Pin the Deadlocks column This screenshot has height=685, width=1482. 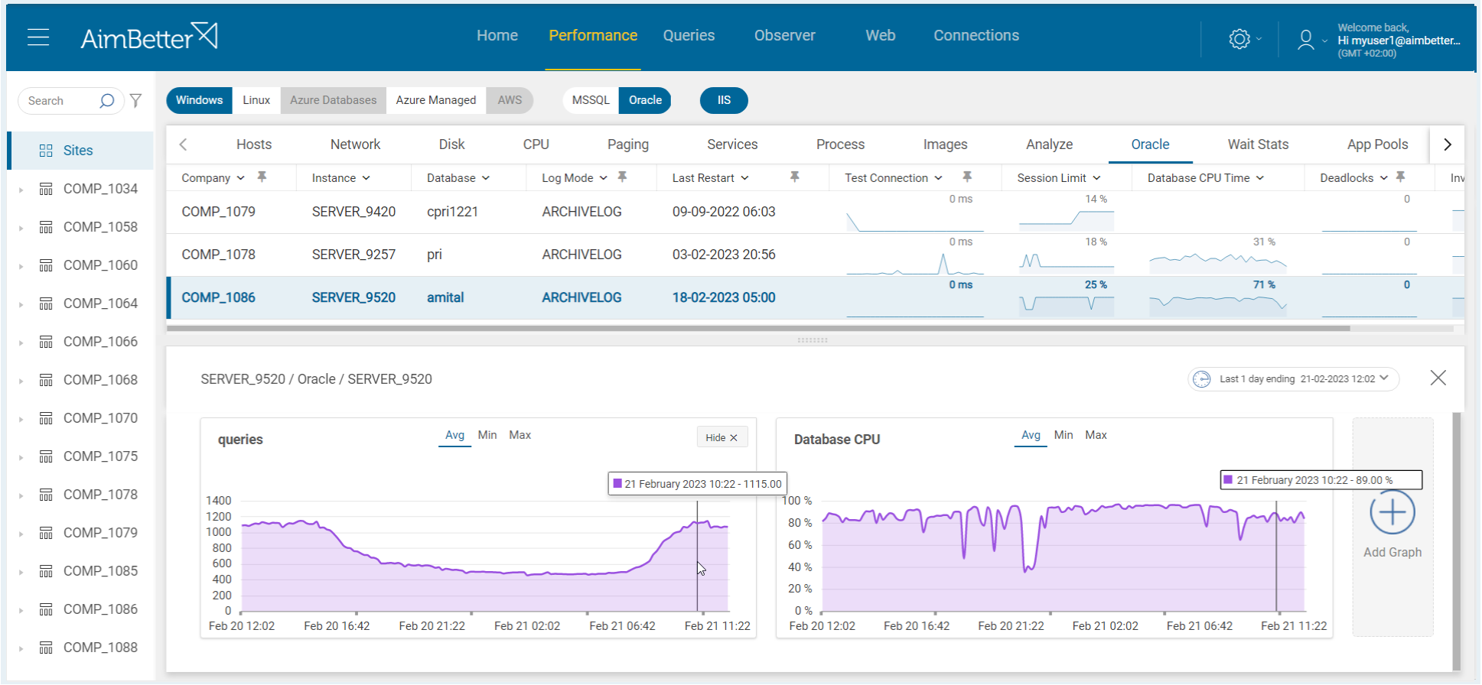[x=1400, y=177]
